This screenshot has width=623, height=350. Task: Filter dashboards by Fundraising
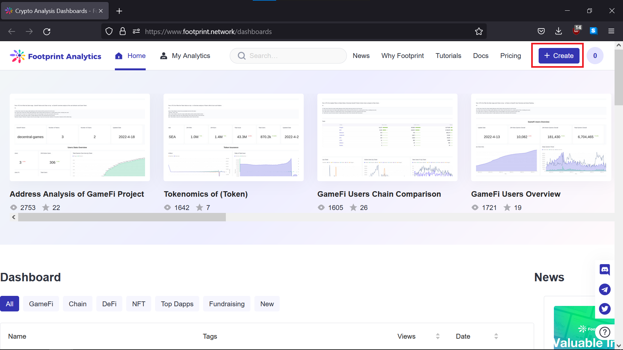coord(227,304)
